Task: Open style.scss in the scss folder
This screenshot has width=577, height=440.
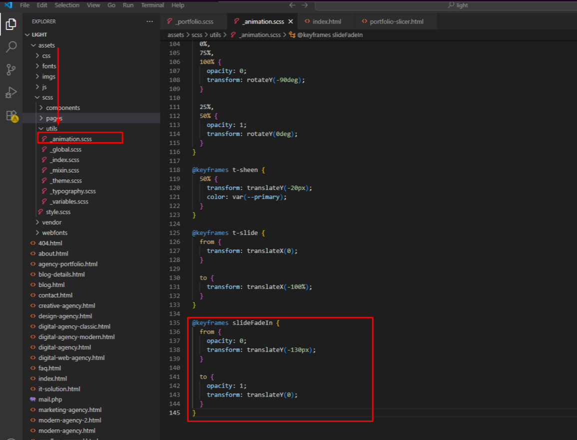Action: (x=91, y=211)
